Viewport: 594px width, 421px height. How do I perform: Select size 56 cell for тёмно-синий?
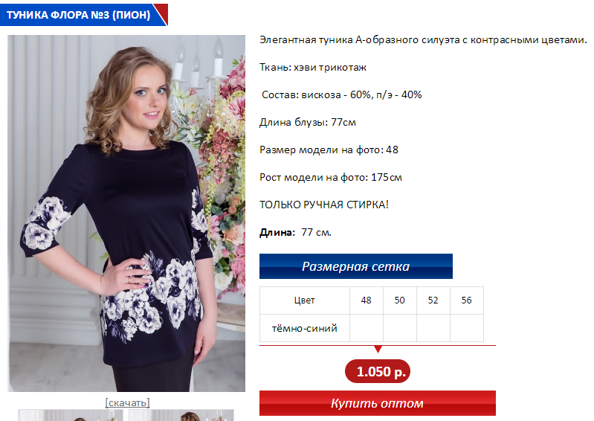[x=466, y=328]
